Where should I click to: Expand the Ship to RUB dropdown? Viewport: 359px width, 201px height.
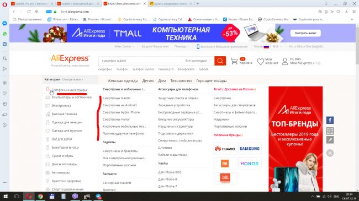point(268,47)
